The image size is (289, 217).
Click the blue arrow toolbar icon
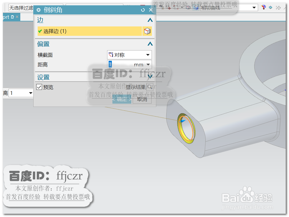click(x=270, y=7)
